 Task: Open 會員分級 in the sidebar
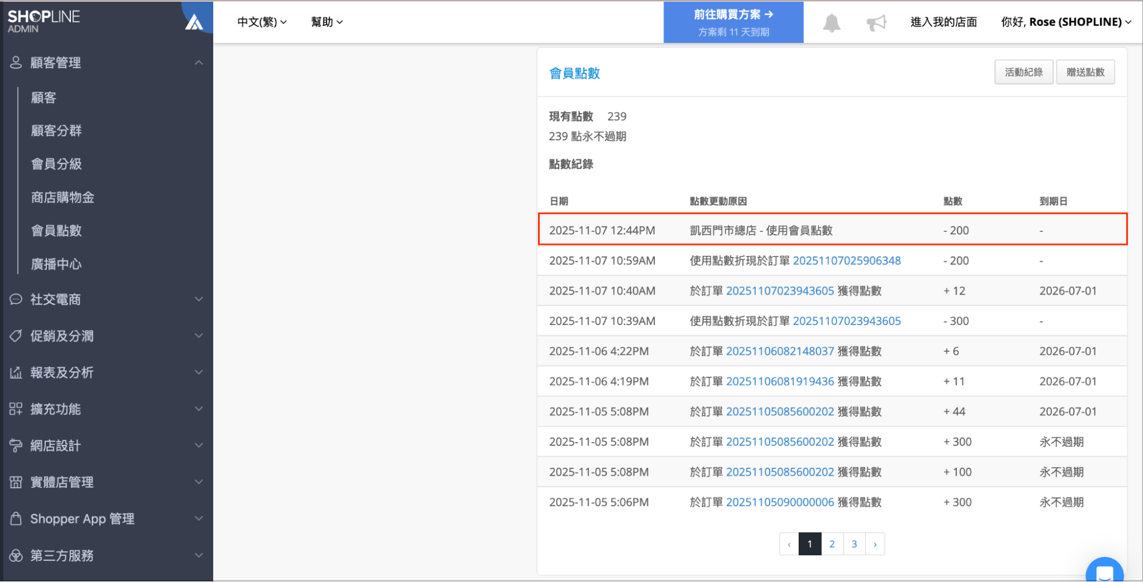tap(56, 164)
